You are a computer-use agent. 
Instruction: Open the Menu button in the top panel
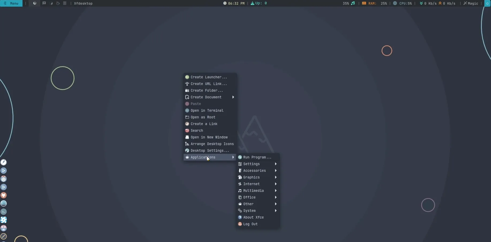11,3
